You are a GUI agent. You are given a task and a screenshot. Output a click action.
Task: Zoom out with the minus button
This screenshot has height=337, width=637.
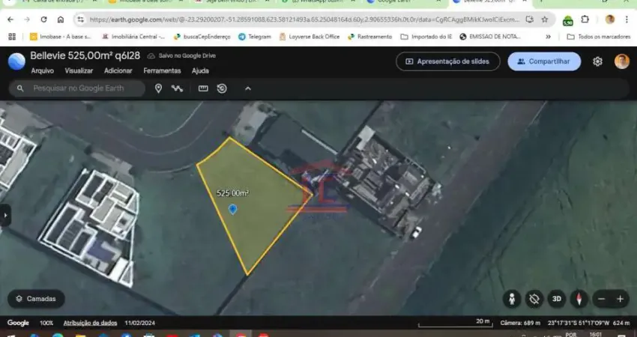tap(602, 300)
